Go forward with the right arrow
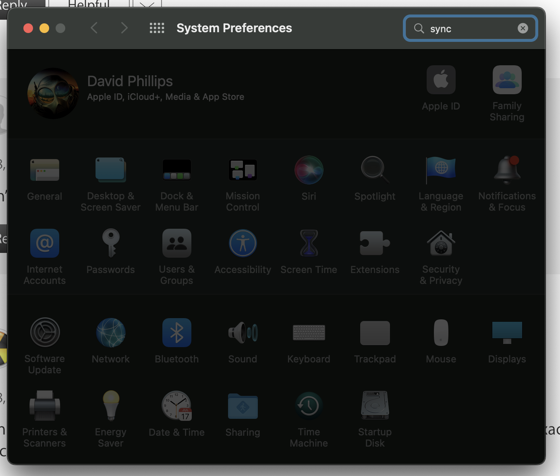Image resolution: width=560 pixels, height=476 pixels. [124, 28]
